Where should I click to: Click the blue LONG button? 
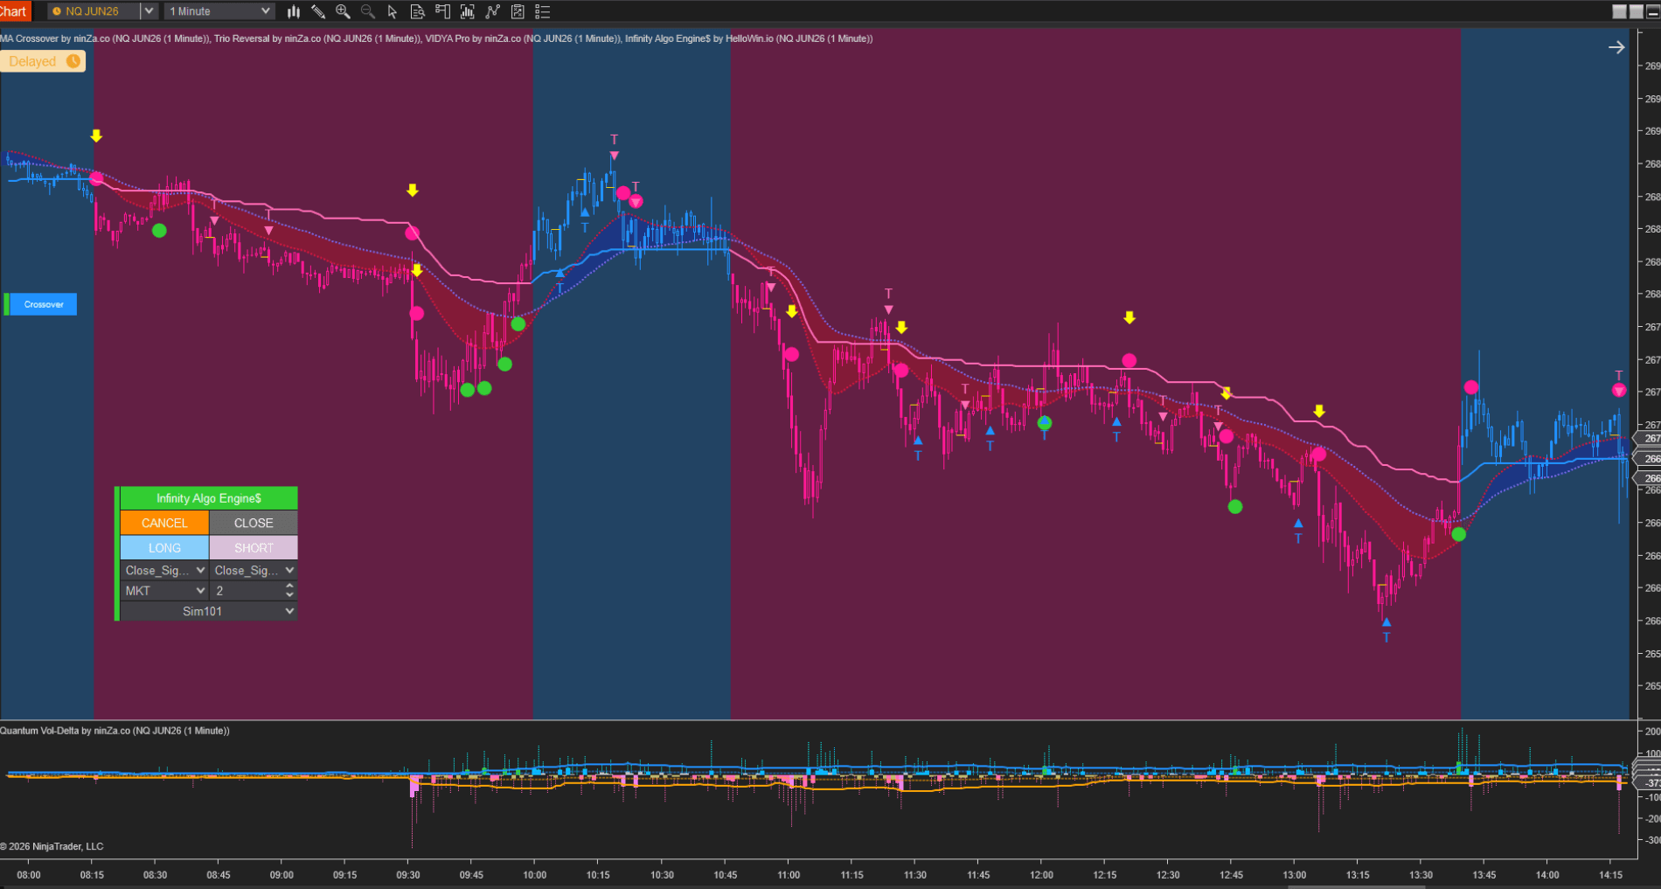164,548
